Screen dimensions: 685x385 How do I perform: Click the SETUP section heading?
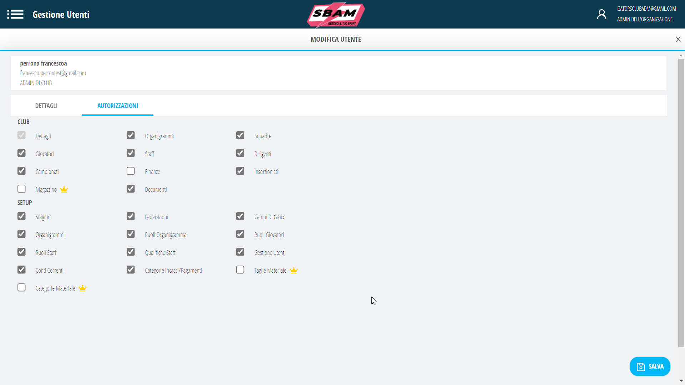tap(25, 203)
